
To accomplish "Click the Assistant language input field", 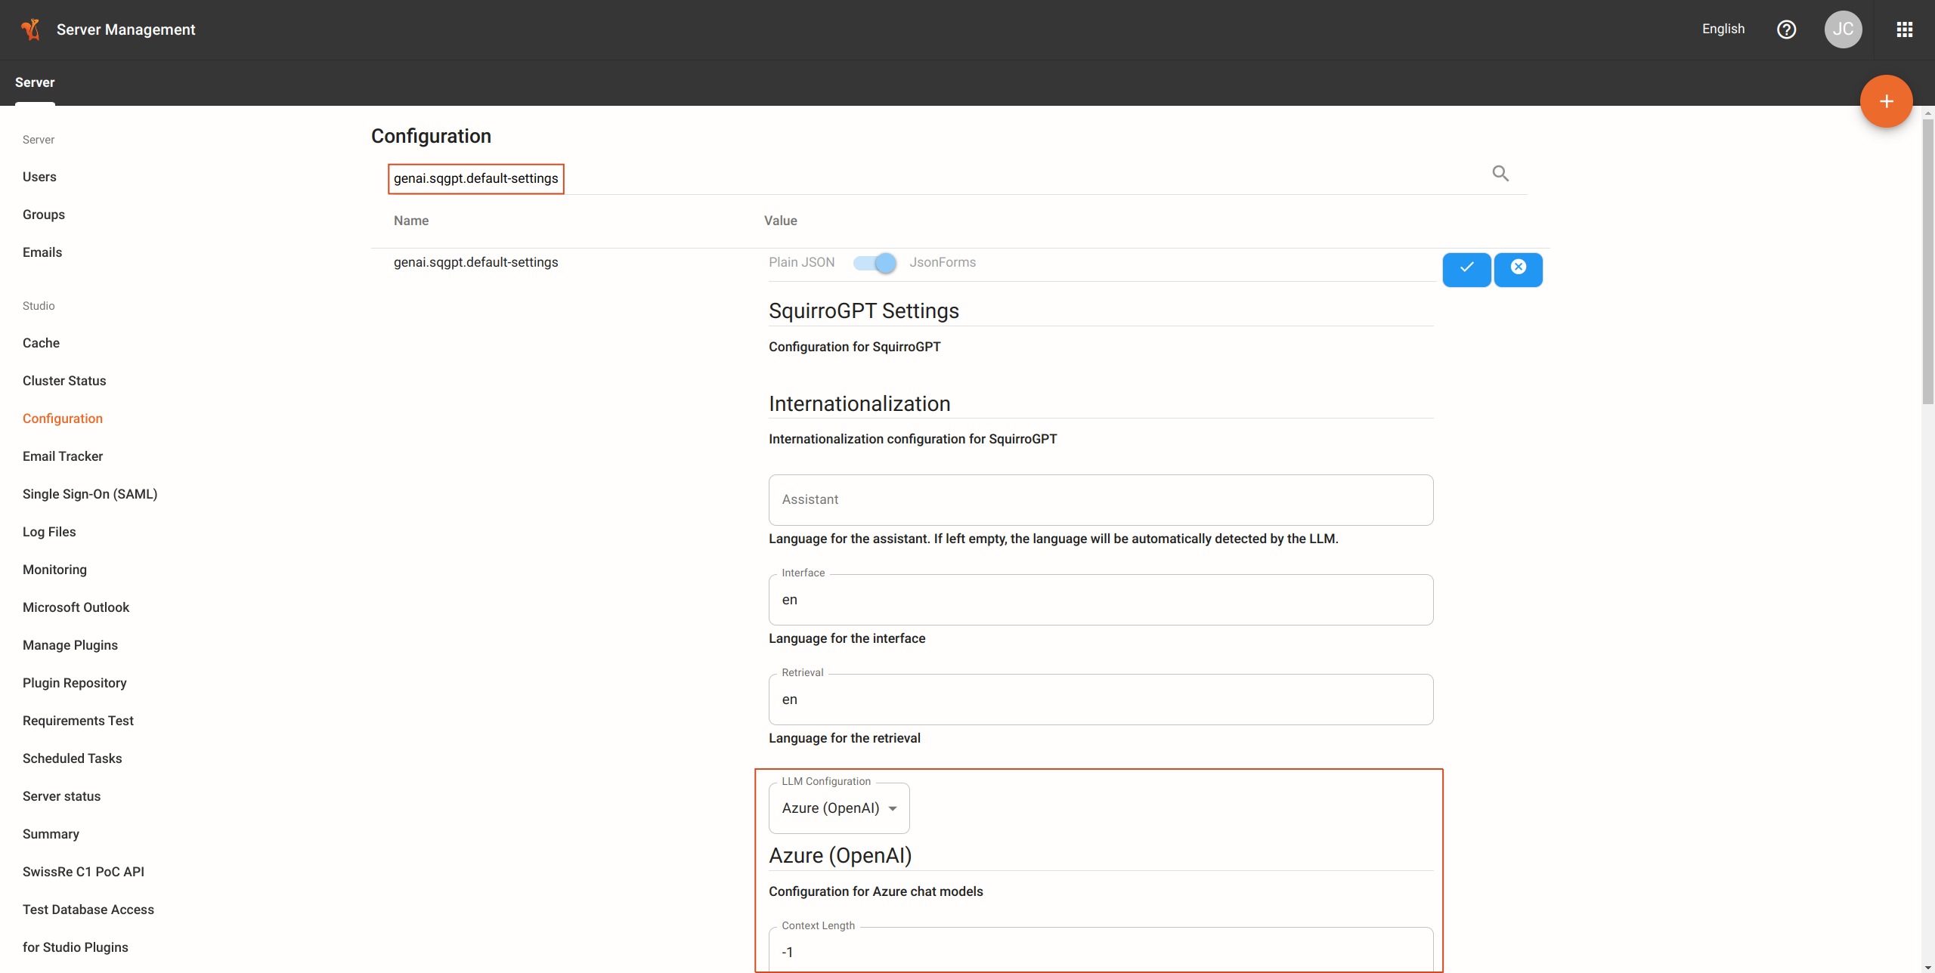I will (x=1100, y=500).
